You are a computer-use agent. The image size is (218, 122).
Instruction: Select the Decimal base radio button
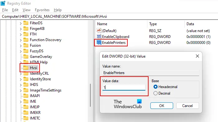click(x=155, y=93)
